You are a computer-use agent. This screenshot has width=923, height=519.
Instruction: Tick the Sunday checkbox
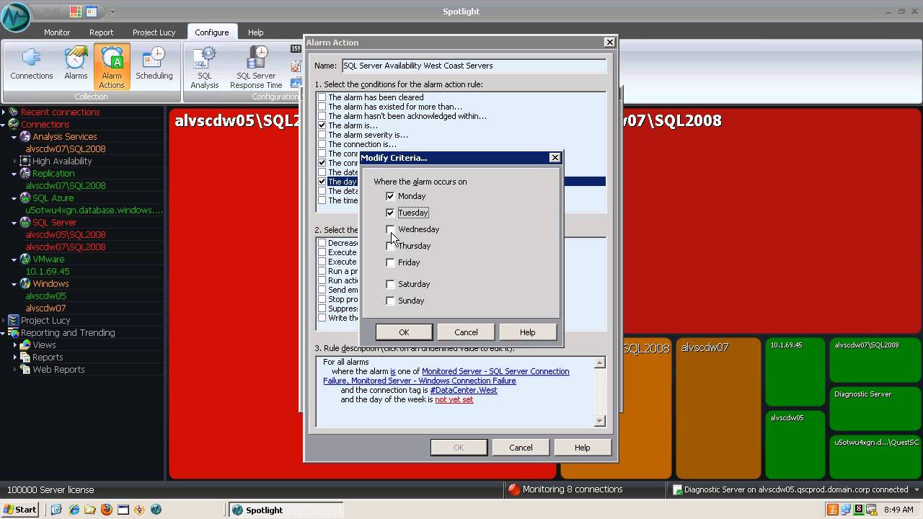coord(390,301)
